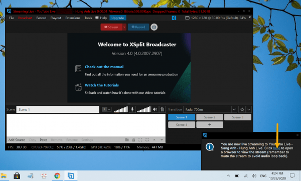Add a new scene with plus button
Screen dimensions: 301x181
point(210,124)
